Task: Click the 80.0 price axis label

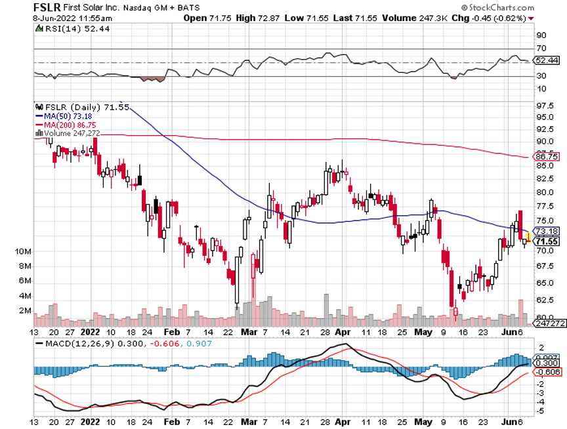Action: 545,192
